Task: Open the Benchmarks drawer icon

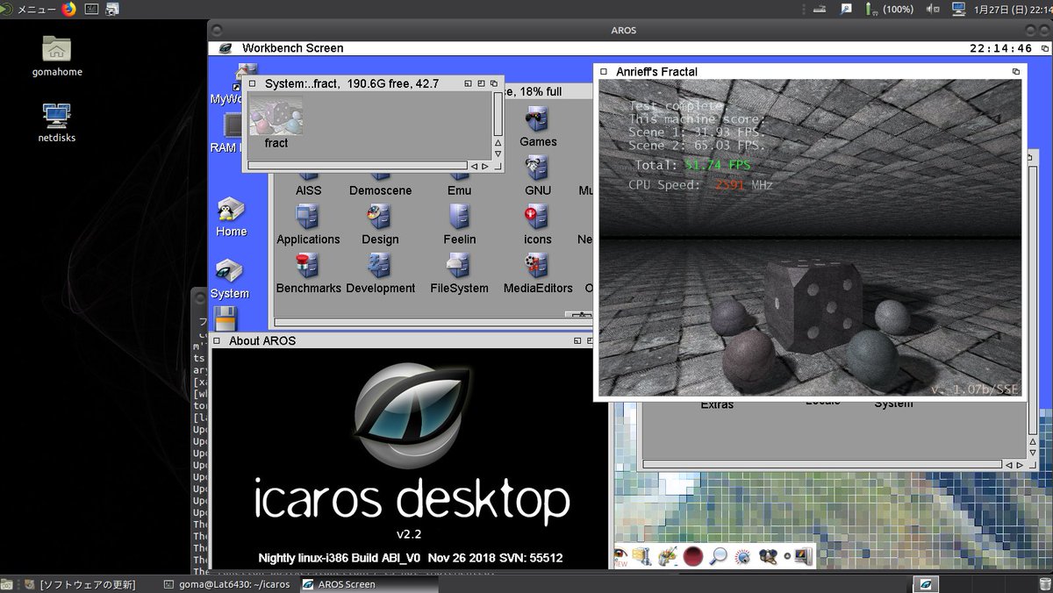Action: coord(308,266)
